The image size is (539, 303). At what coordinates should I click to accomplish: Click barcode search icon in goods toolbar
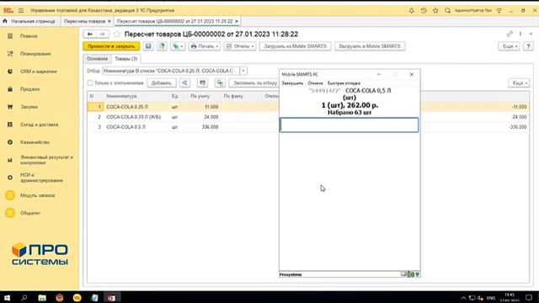click(202, 82)
